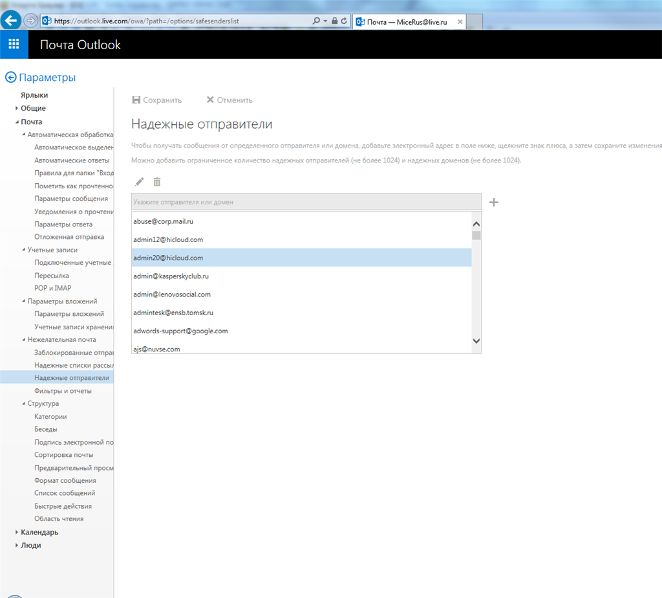
Task: Click the pencil edit icon
Action: tap(140, 182)
